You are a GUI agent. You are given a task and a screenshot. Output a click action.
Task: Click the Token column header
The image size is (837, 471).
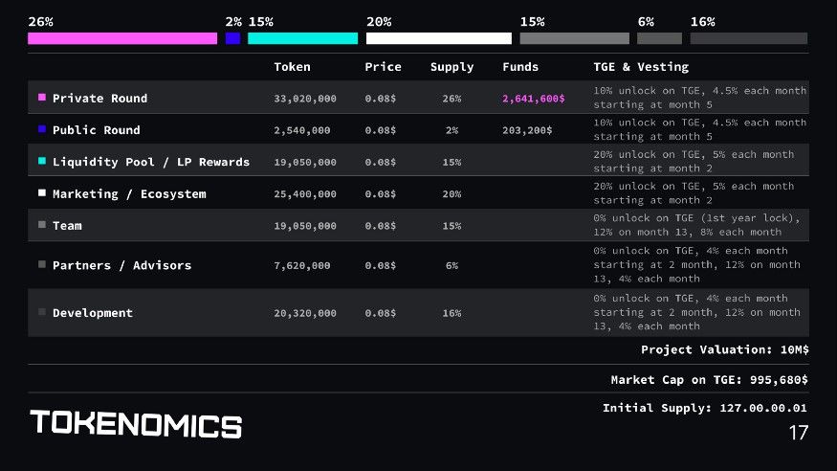tap(292, 67)
